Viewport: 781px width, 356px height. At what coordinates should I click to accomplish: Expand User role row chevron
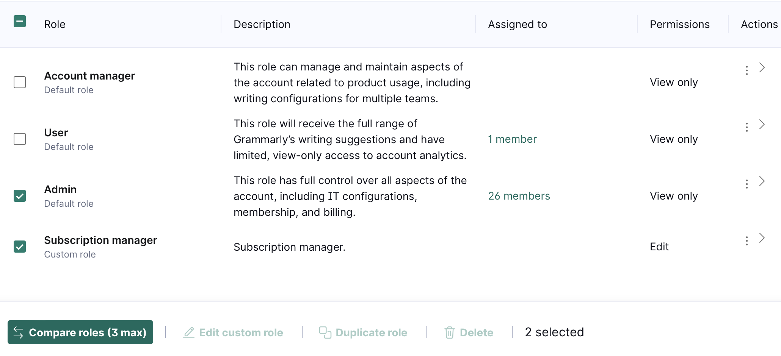pyautogui.click(x=762, y=124)
